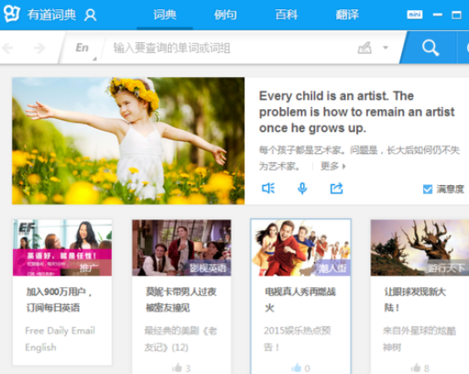
Task: Expand 更多 for the daily sentence
Action: (x=333, y=166)
